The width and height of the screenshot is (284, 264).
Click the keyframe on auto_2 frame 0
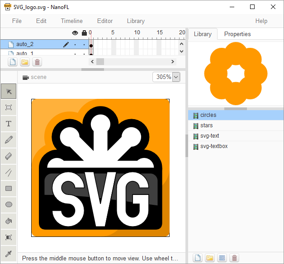(x=91, y=46)
